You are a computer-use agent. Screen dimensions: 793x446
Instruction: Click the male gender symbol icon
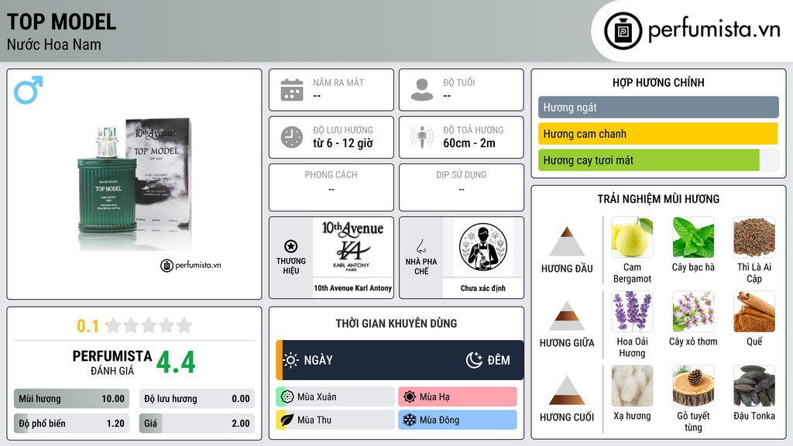29,90
